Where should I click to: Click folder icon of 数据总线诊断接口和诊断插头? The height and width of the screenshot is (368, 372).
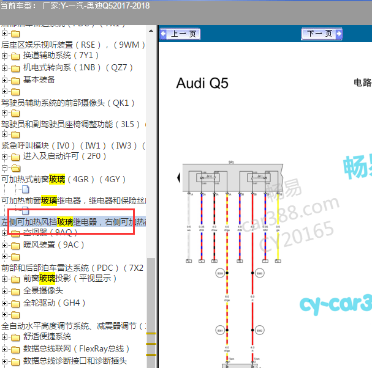pyautogui.click(x=15, y=362)
